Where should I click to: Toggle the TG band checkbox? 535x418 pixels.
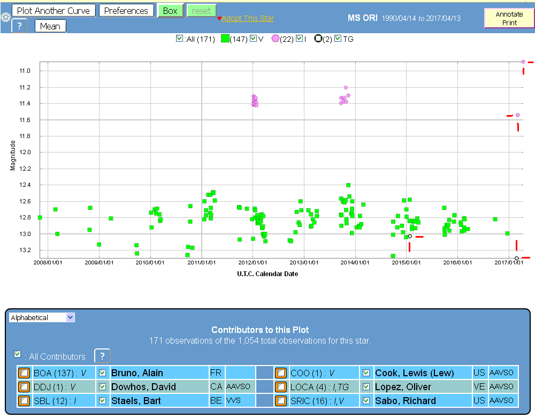(338, 39)
